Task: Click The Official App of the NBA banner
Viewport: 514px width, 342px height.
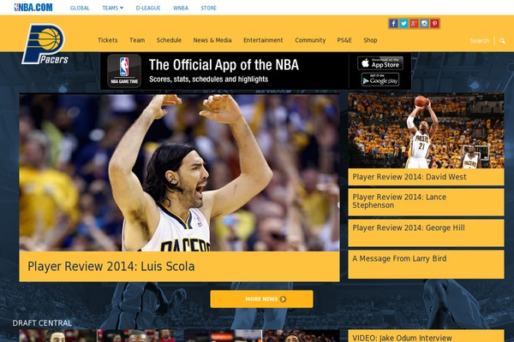Action: pyautogui.click(x=255, y=71)
